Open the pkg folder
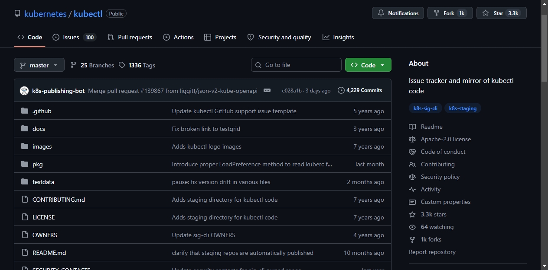The width and height of the screenshot is (548, 270). click(38, 164)
